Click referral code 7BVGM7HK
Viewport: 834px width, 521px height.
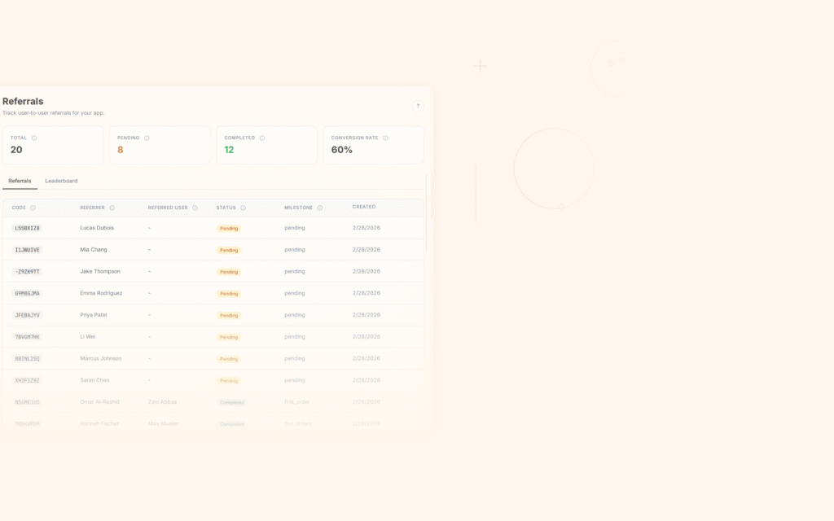[27, 337]
